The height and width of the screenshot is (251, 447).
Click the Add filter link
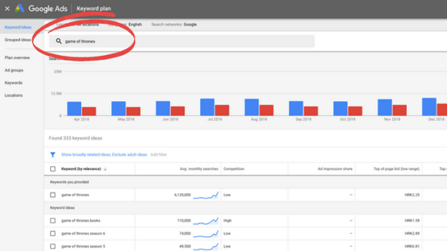click(x=158, y=155)
